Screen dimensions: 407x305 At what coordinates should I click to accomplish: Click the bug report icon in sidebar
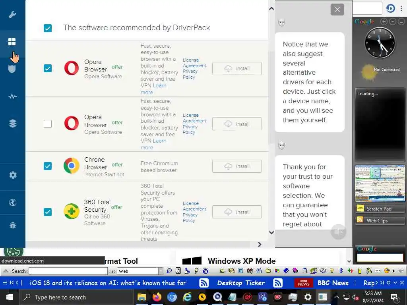point(12,225)
